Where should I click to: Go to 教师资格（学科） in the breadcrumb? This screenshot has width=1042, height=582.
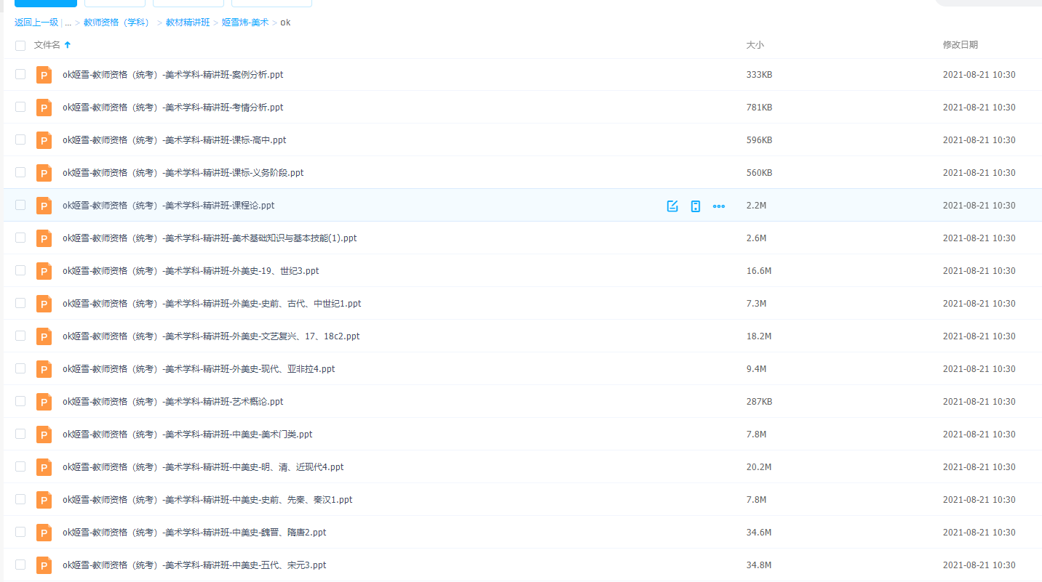(x=116, y=23)
